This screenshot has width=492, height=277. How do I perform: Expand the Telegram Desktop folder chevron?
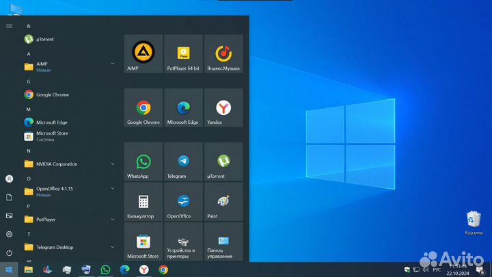coord(112,247)
